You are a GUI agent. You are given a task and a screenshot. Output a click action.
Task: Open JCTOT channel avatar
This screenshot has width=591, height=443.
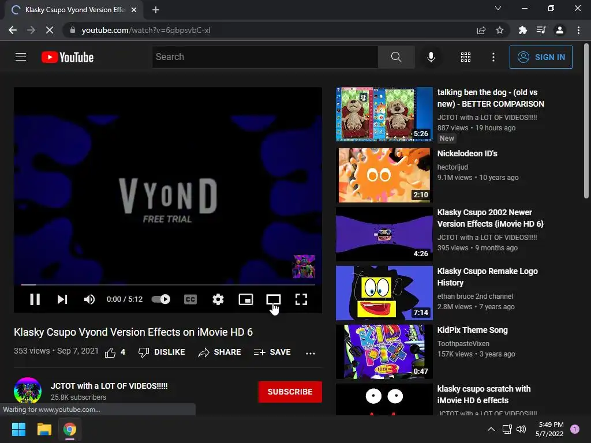(28, 391)
